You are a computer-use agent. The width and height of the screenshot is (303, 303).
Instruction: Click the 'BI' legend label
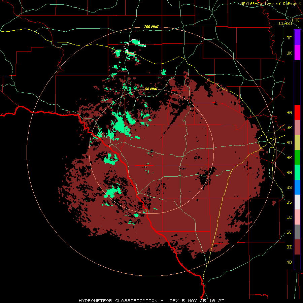289,247
